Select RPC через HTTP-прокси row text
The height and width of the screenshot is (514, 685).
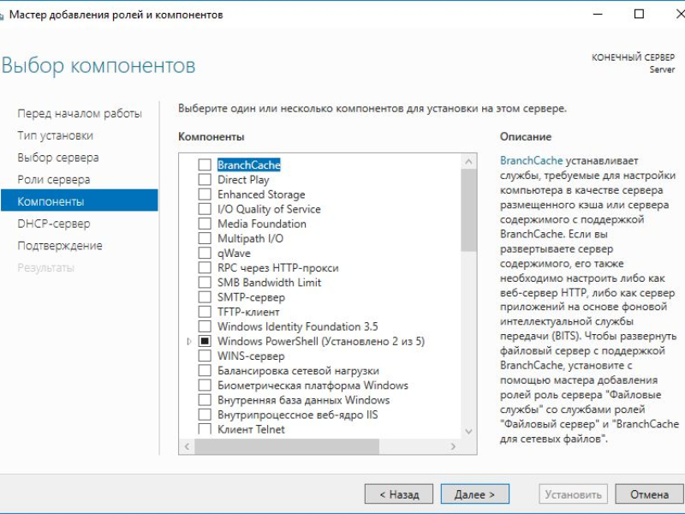278,267
